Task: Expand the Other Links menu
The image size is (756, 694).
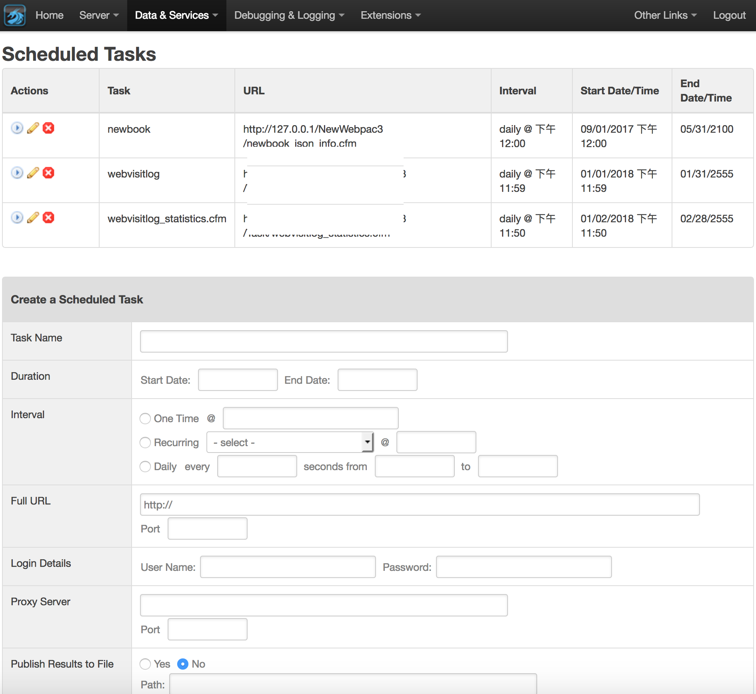Action: click(x=666, y=15)
